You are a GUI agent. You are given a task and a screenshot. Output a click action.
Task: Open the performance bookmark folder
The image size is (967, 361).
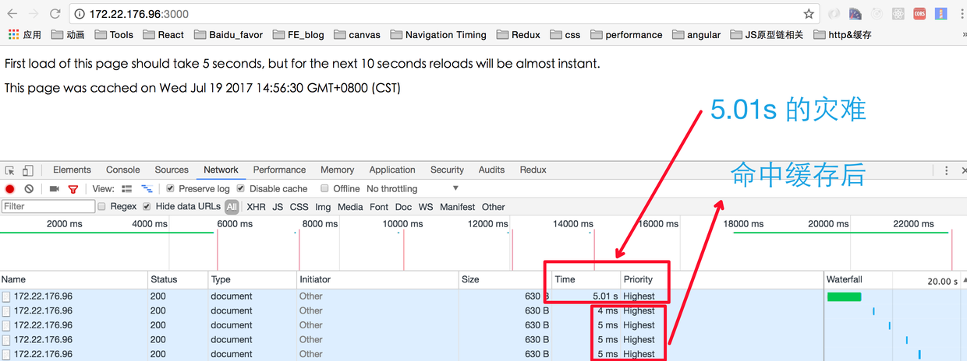pos(626,34)
